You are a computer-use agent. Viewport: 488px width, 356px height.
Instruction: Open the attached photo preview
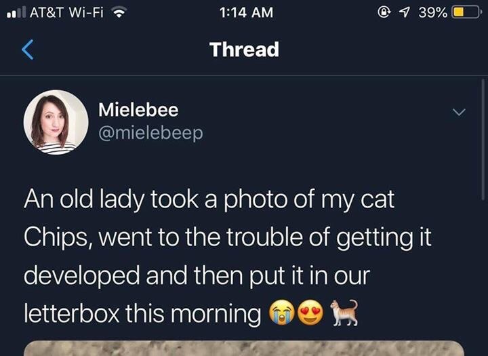click(244, 349)
